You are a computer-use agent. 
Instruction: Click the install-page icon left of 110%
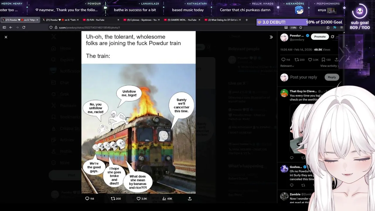tap(286, 28)
